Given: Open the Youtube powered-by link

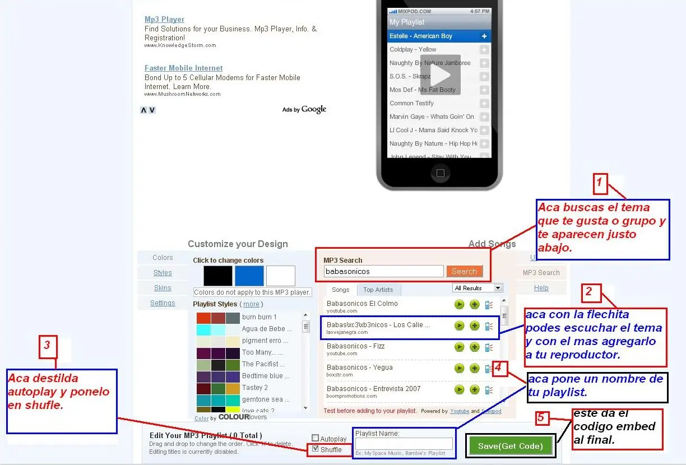Looking at the screenshot, I should tap(460, 411).
